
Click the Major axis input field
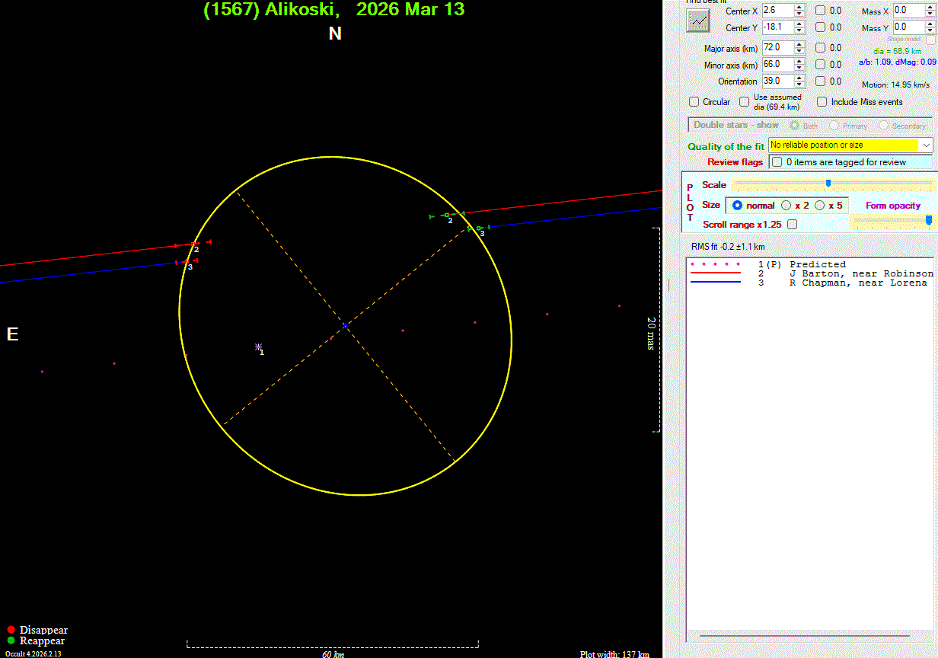pos(777,47)
